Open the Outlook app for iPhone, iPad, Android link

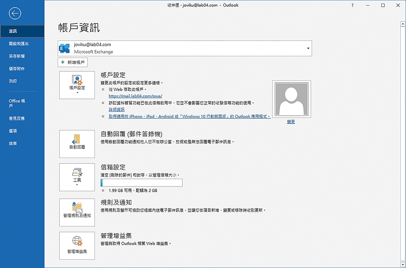click(190, 116)
